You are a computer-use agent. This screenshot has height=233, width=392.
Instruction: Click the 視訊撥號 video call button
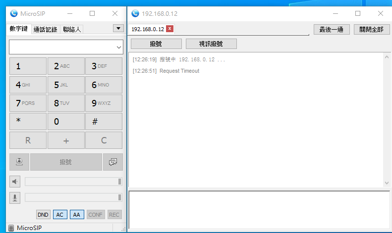(x=211, y=44)
